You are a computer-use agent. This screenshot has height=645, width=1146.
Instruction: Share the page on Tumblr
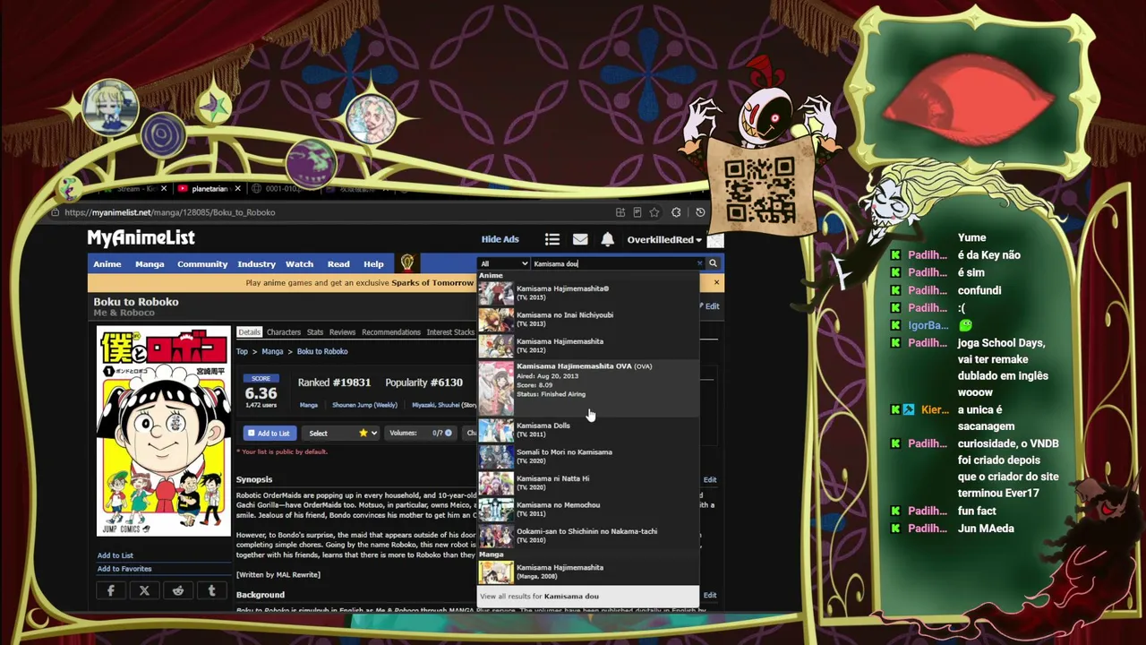click(211, 590)
